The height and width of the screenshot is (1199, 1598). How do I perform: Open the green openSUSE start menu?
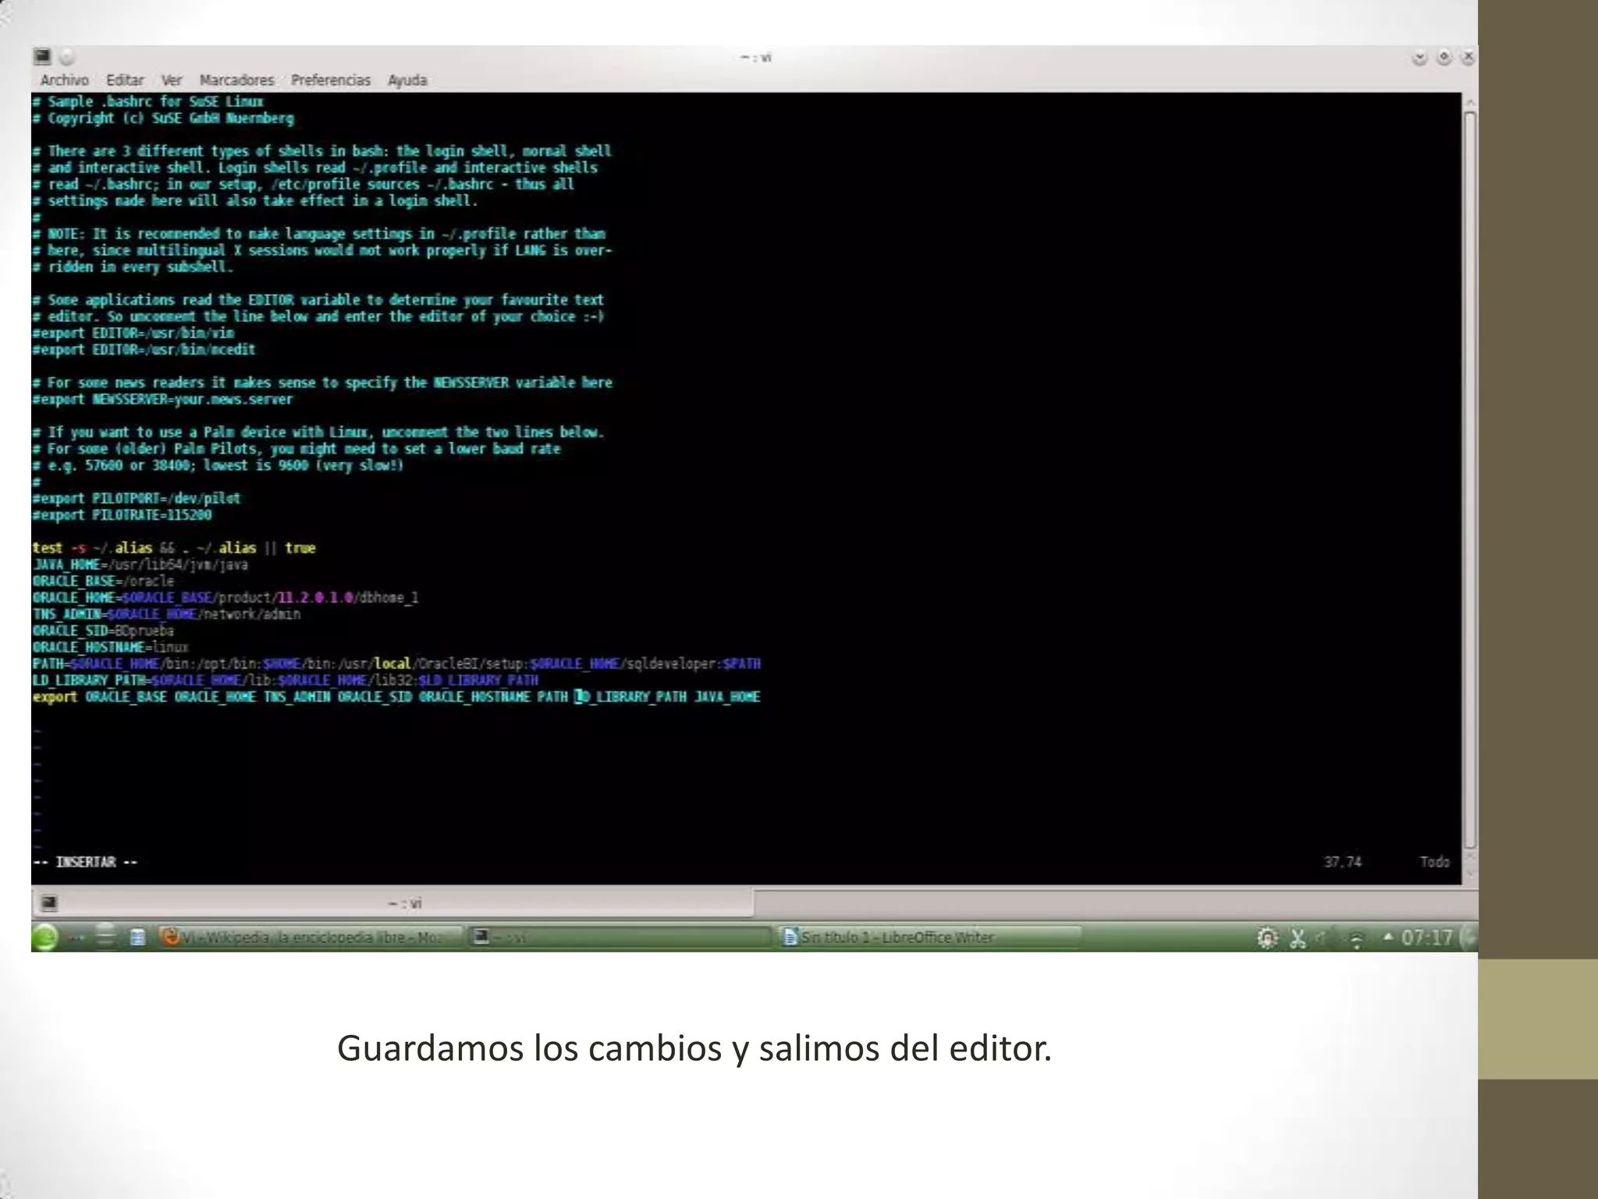click(x=45, y=937)
